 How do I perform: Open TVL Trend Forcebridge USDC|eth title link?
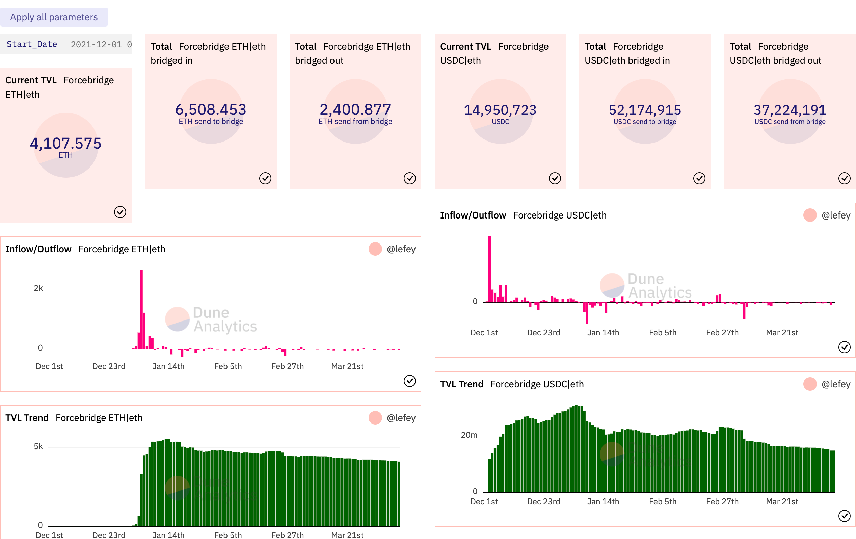pyautogui.click(x=512, y=384)
